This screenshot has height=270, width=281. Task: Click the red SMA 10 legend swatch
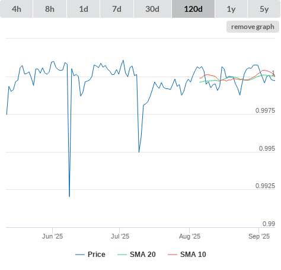[173, 255]
